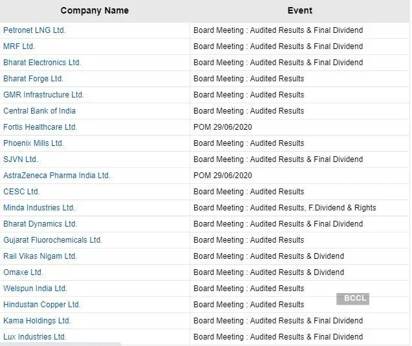Click the horizontal scrollbar at table bottom
This screenshot has width=412, height=346.
pyautogui.click(x=60, y=344)
